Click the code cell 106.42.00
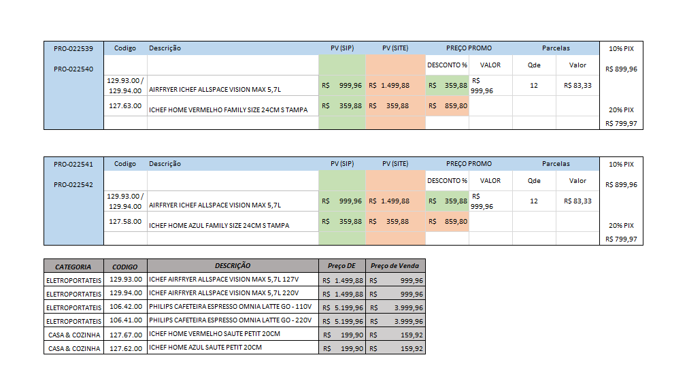The image size is (687, 368). pyautogui.click(x=125, y=307)
